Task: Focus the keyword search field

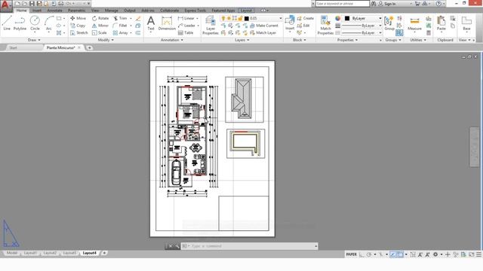Action: pyautogui.click(x=342, y=4)
